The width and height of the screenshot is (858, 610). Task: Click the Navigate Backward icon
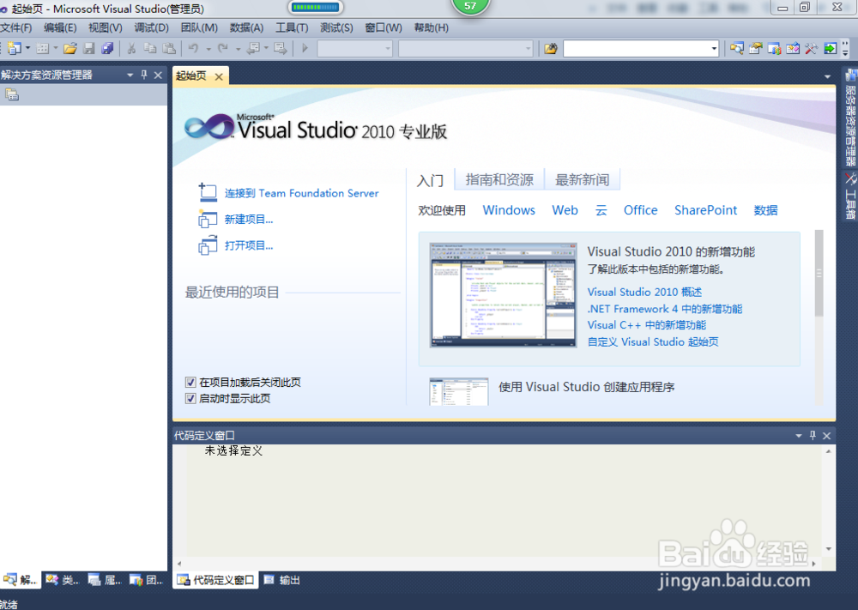pyautogui.click(x=253, y=49)
